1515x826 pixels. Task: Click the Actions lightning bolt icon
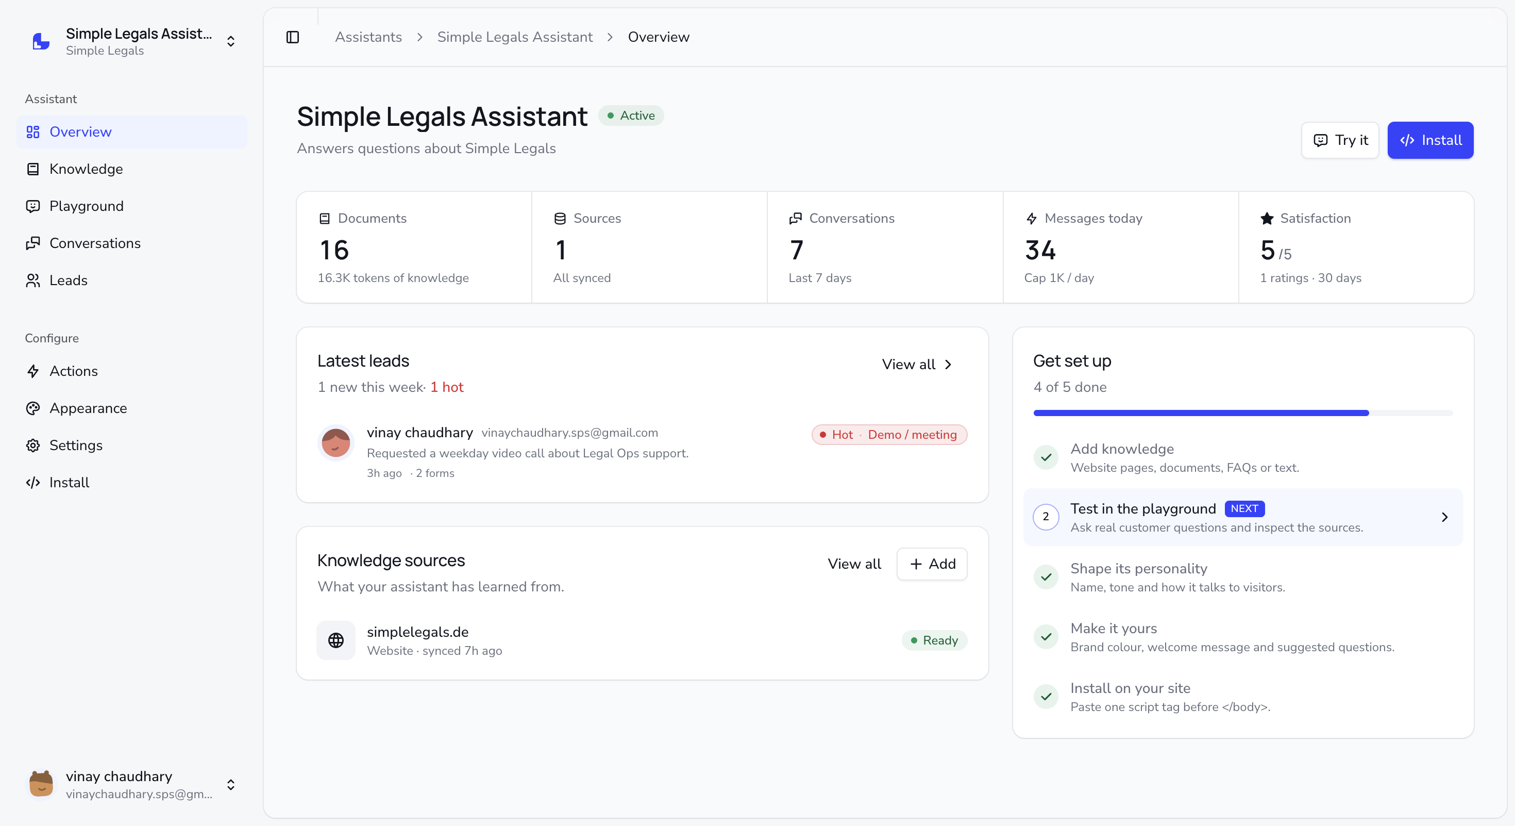coord(33,371)
